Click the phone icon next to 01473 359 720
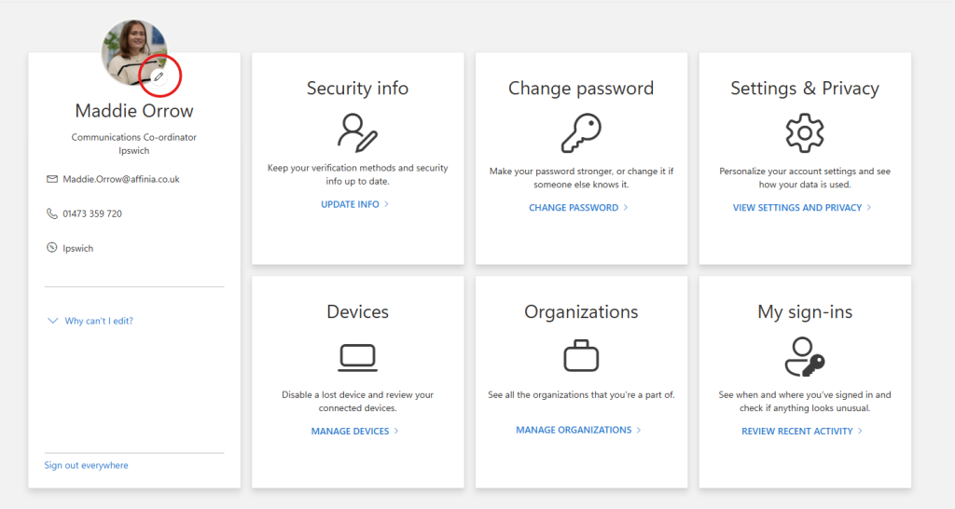 pos(52,213)
